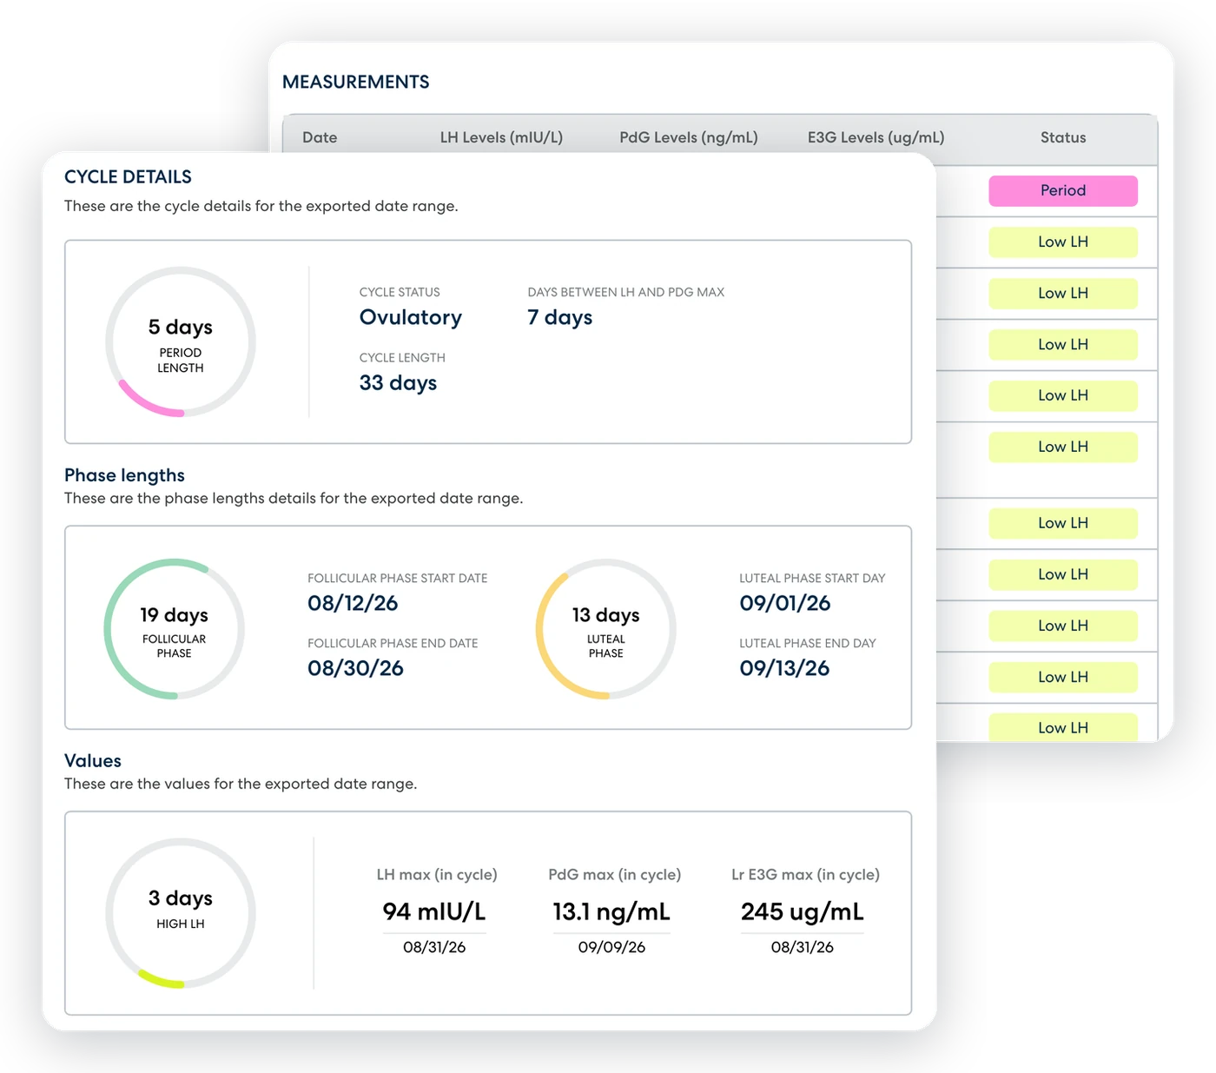Image resolution: width=1216 pixels, height=1073 pixels.
Task: Click the MEASUREMENTS heading in the back panel
Action: point(355,82)
